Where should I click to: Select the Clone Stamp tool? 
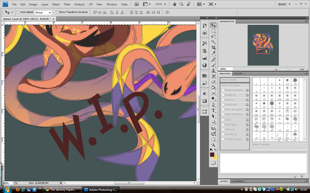(x=213, y=71)
